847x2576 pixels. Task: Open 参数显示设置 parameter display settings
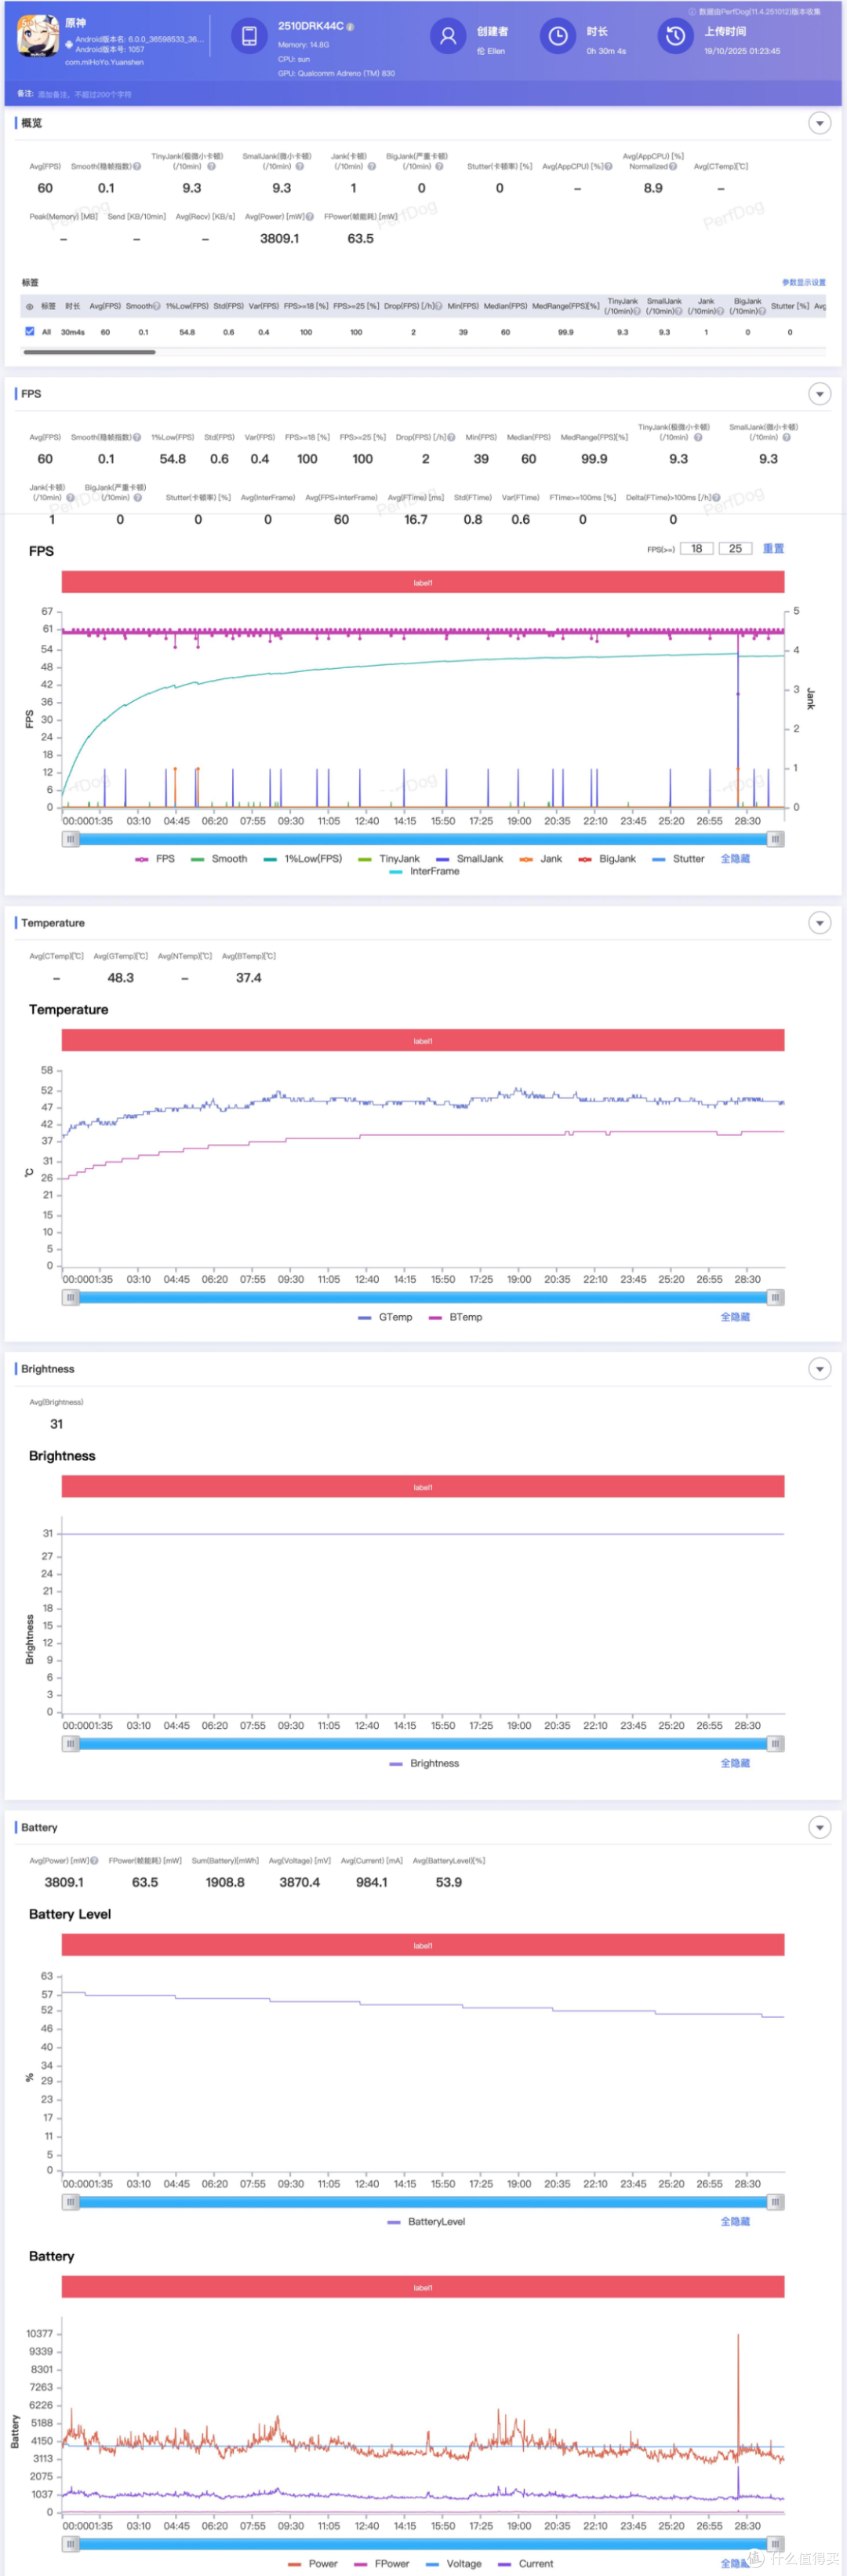803,283
